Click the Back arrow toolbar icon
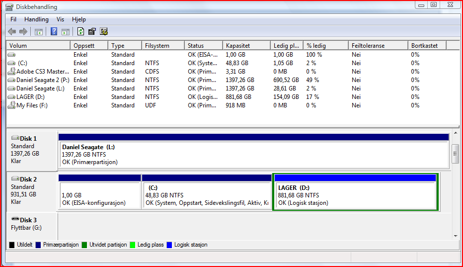Viewport: 463px width, 267px height. pos(12,32)
